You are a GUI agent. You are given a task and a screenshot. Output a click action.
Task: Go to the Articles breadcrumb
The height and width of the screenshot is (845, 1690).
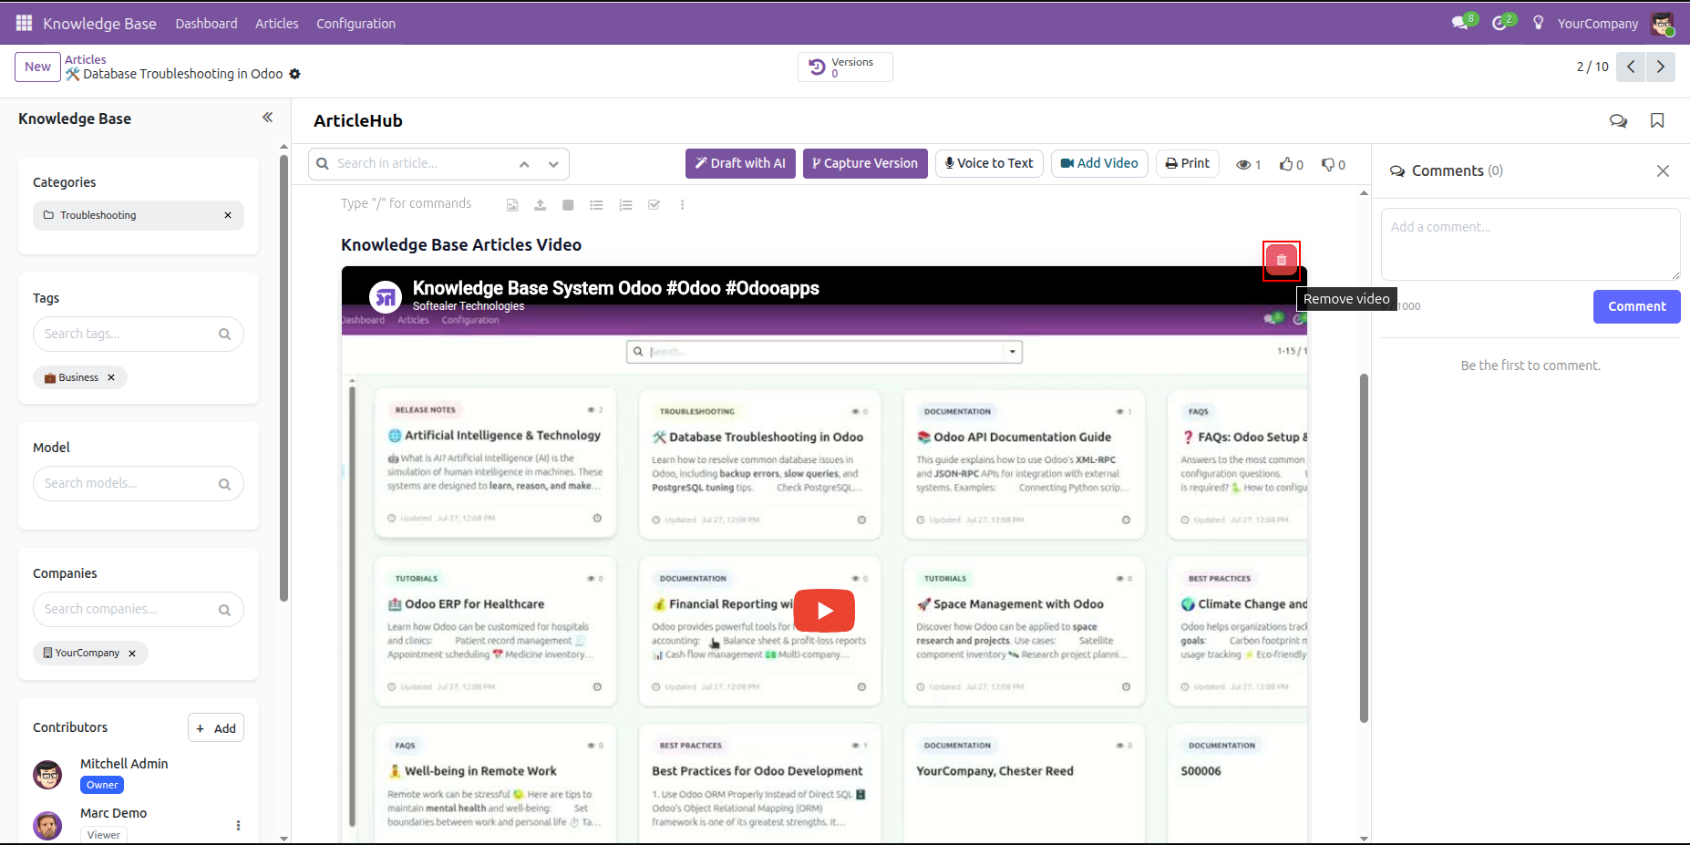click(86, 59)
